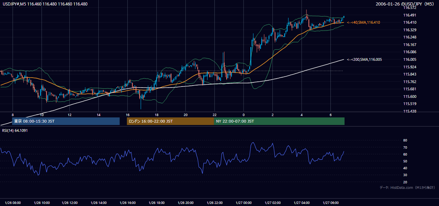Image resolution: width=439 pixels, height=206 pixels.
Task: Click the 115.762 price axis label
Action: (409, 82)
